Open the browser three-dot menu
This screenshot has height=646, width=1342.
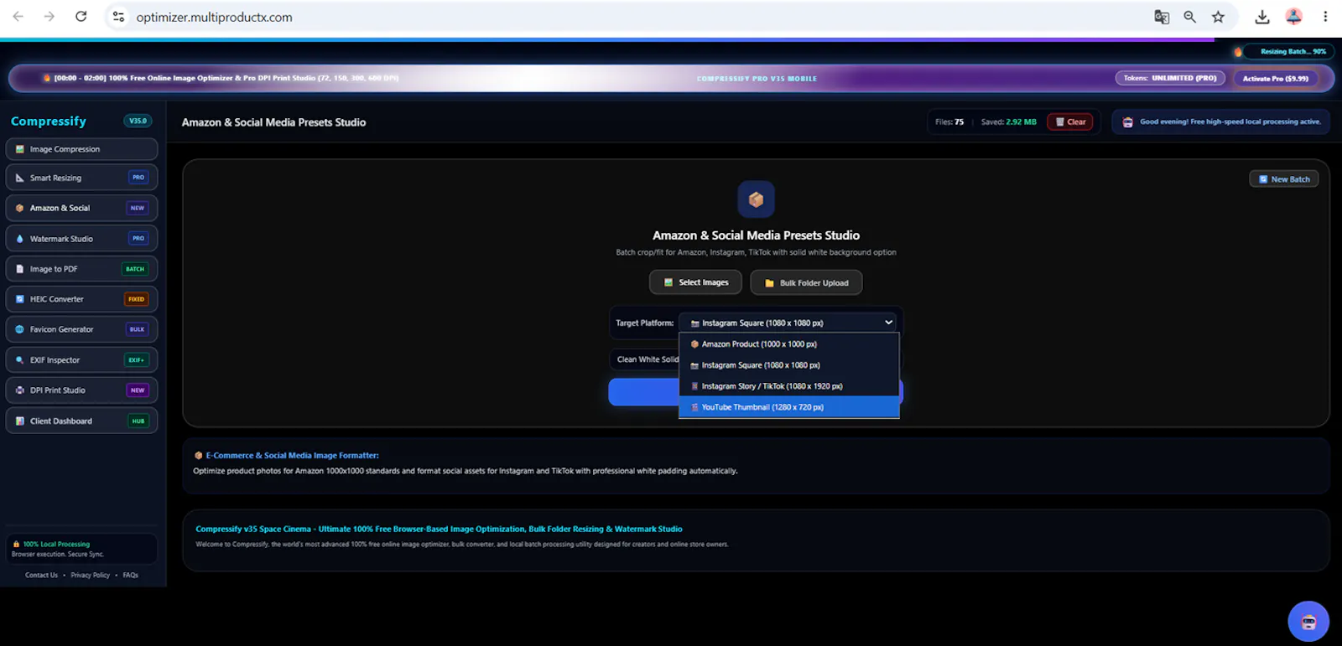[x=1325, y=17]
